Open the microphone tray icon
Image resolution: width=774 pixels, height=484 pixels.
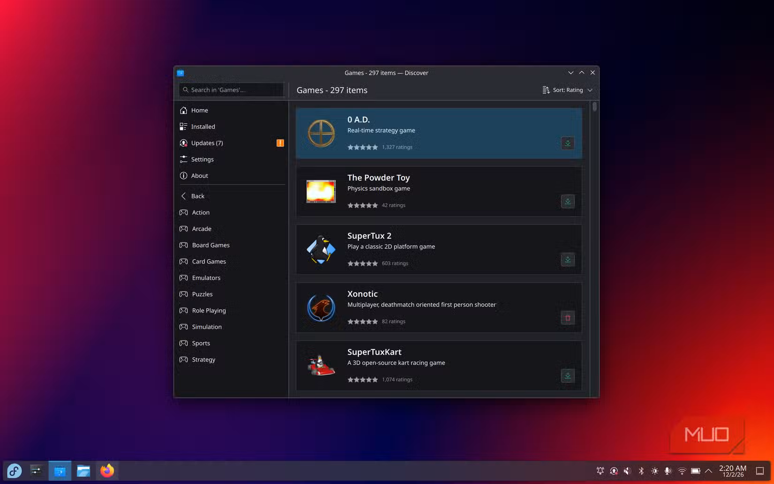(668, 471)
